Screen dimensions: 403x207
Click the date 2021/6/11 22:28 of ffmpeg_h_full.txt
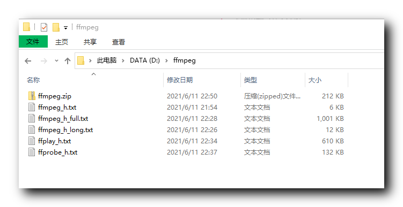click(192, 119)
